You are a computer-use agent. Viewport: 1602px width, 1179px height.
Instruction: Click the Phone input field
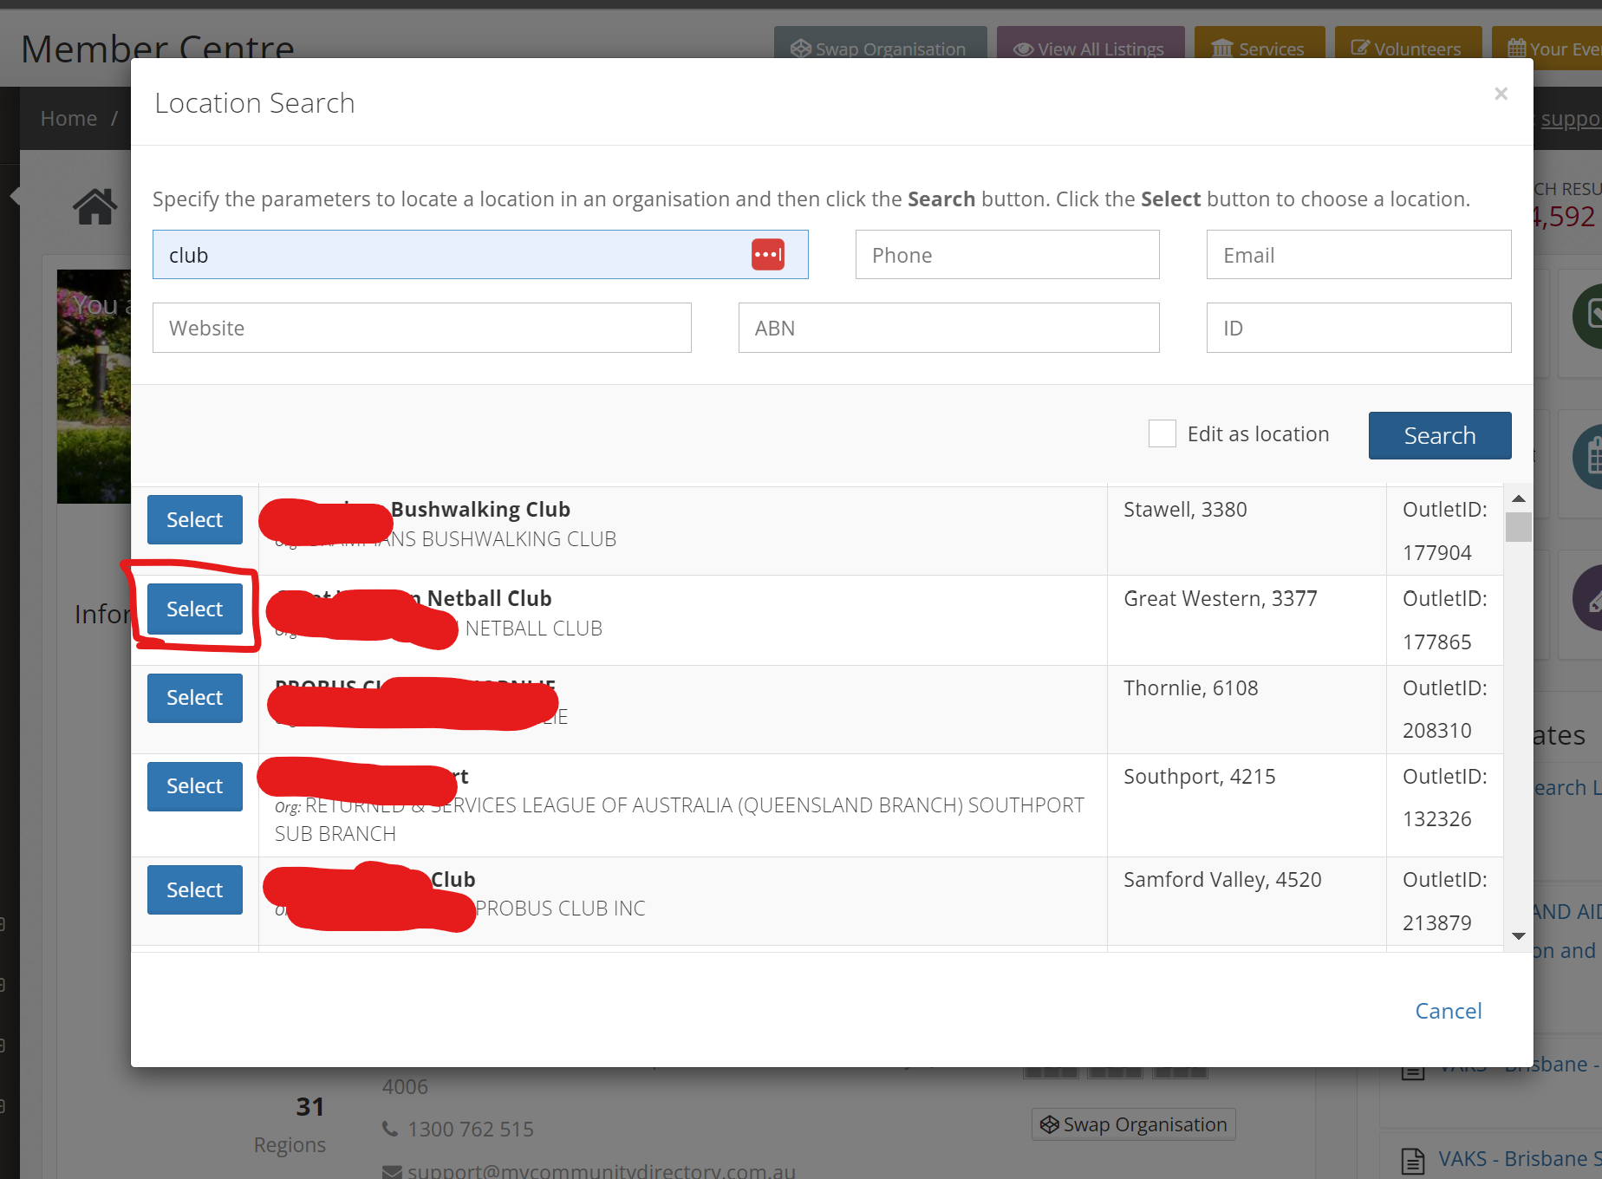1006,254
